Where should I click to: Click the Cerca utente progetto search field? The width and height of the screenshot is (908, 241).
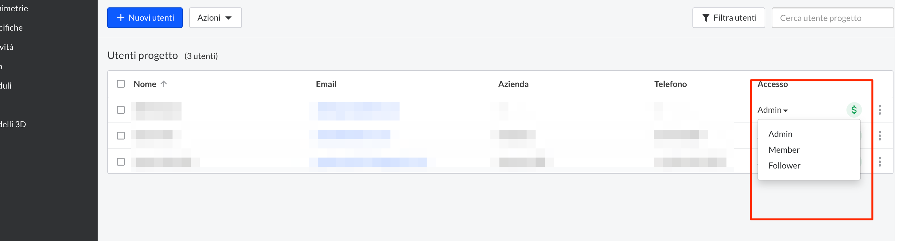tap(832, 18)
